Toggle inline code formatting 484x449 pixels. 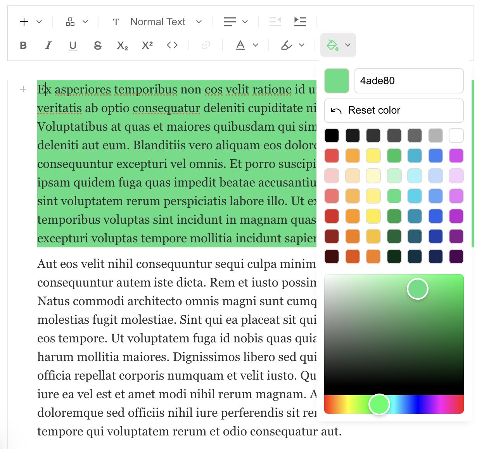[172, 45]
